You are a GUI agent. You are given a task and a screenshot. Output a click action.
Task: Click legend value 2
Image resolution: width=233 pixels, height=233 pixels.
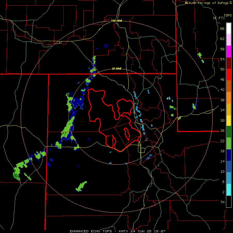click(223, 192)
